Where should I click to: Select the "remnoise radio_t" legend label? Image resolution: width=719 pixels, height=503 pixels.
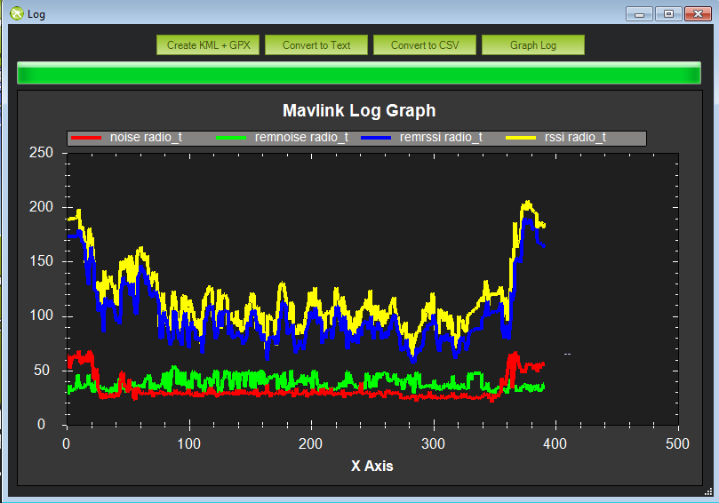301,138
